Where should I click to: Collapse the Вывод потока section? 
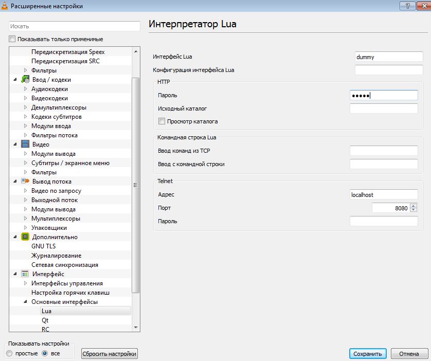(x=15, y=182)
